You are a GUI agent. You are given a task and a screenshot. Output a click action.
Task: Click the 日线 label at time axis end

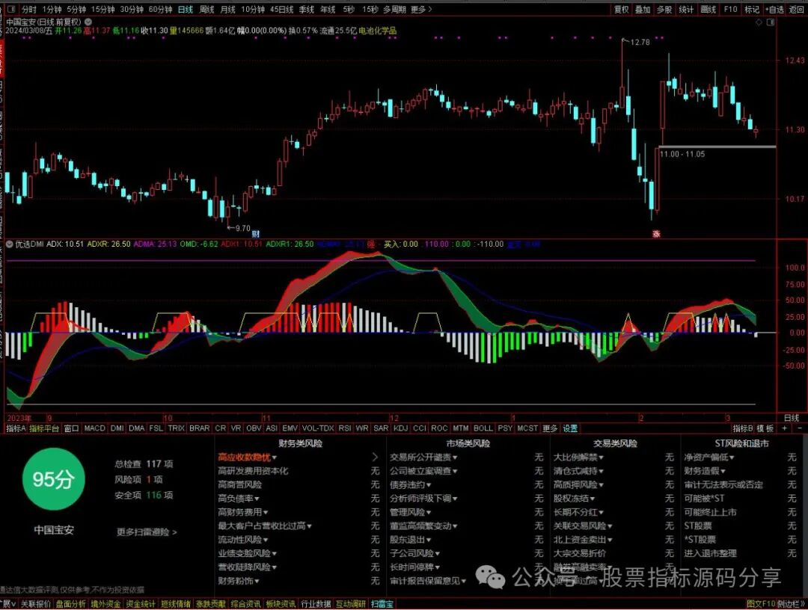click(792, 418)
